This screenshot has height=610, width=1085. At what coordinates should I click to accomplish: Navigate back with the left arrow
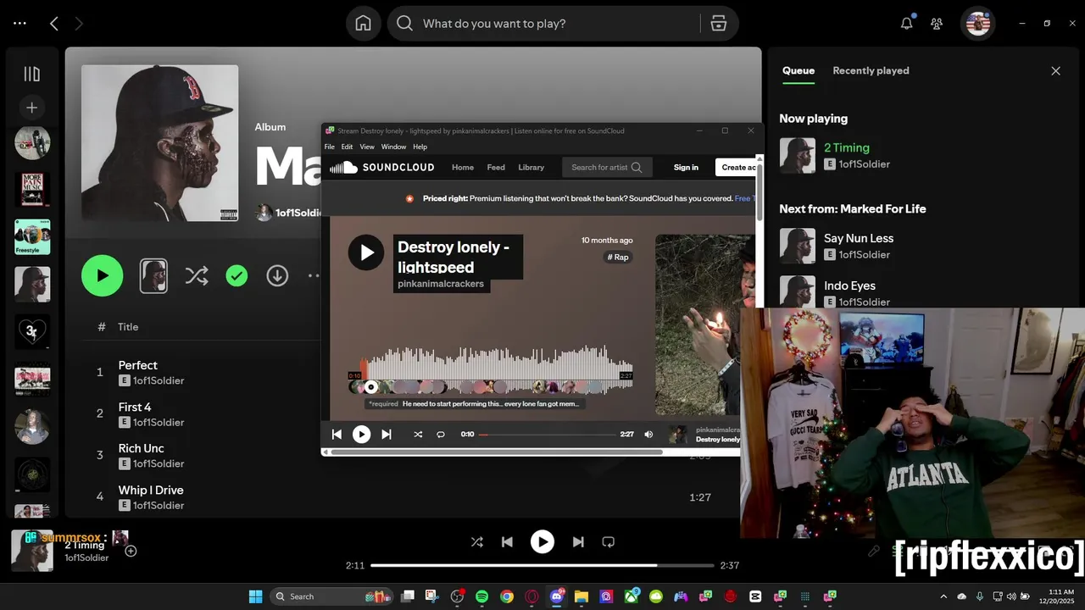pyautogui.click(x=54, y=24)
